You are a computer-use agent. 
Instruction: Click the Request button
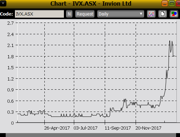pyautogui.click(x=85, y=14)
